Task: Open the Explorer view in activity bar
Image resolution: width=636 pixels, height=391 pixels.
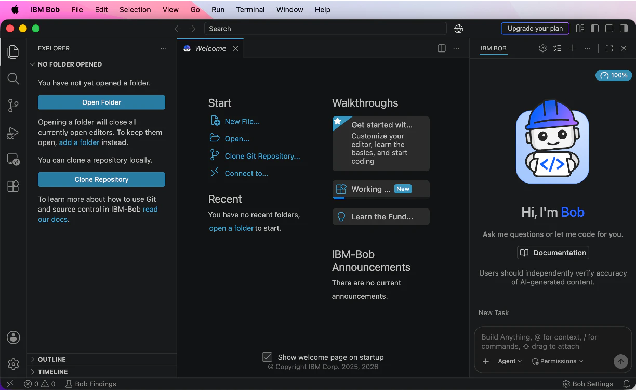Action: point(13,51)
